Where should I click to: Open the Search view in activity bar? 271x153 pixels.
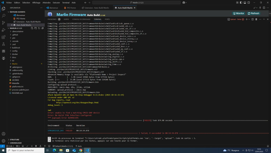tap(4, 15)
